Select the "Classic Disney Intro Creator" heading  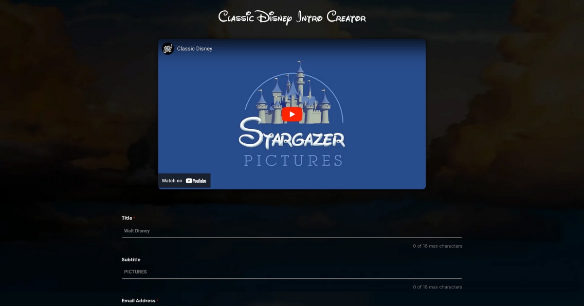(x=292, y=17)
